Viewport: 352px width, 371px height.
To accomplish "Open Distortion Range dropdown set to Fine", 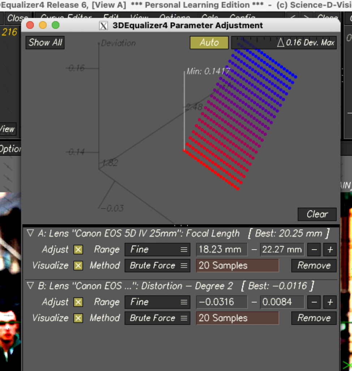I will point(157,302).
